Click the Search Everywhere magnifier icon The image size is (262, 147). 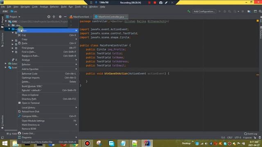(260, 11)
